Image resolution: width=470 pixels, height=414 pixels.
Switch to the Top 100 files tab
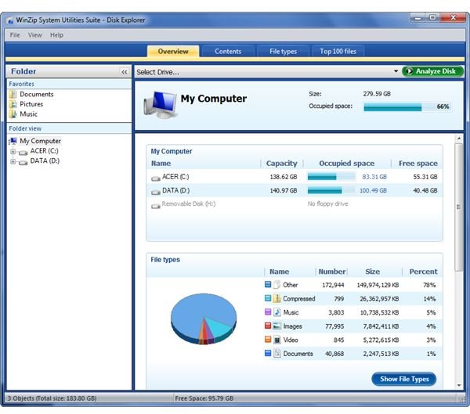click(x=338, y=51)
